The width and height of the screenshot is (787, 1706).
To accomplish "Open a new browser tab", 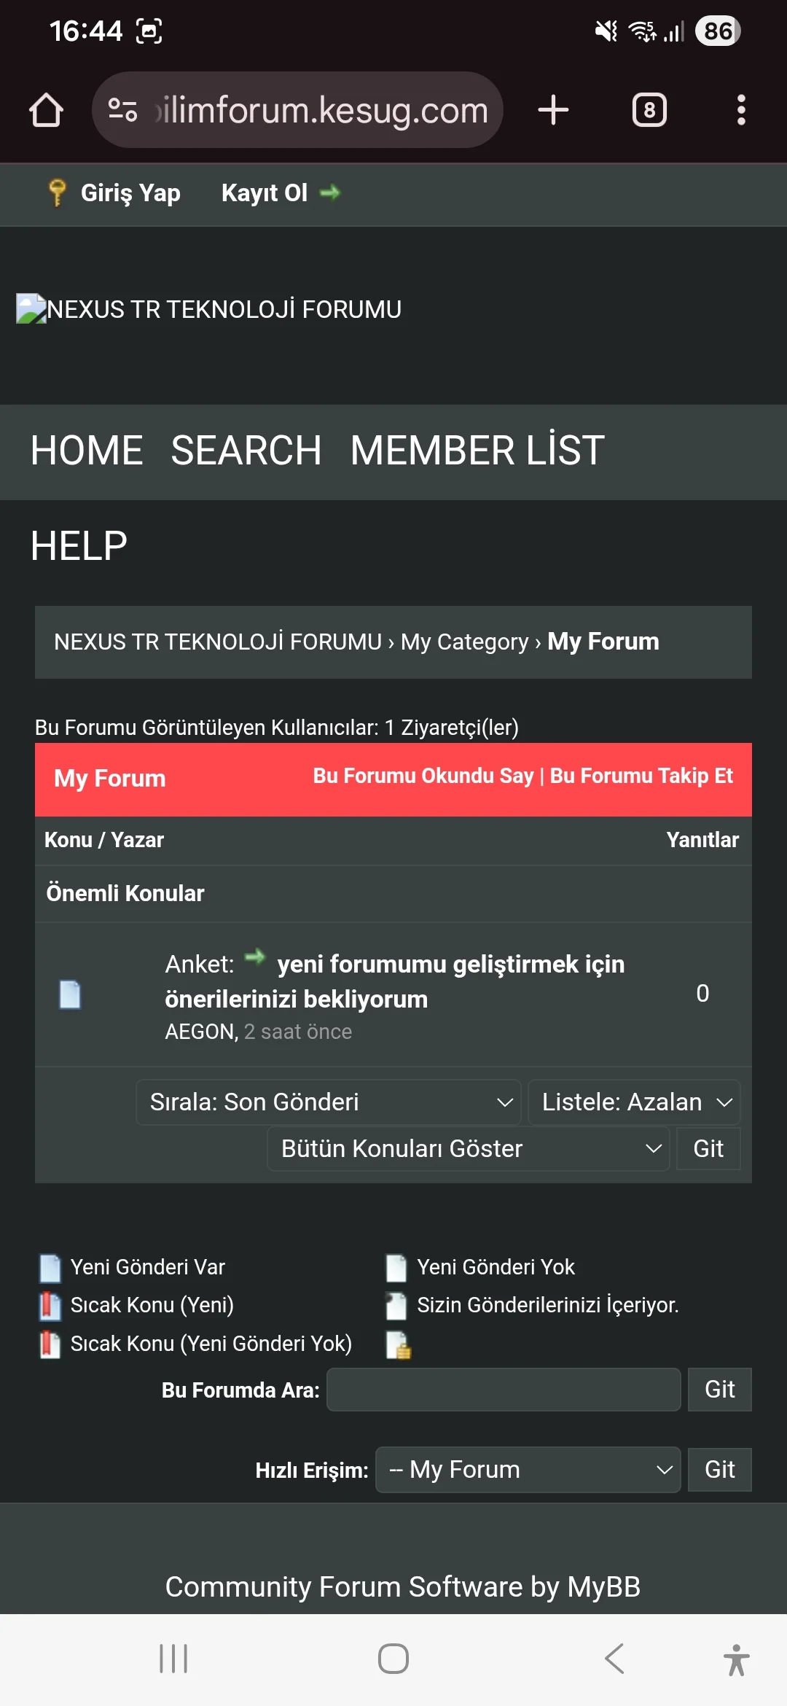I will pyautogui.click(x=553, y=110).
